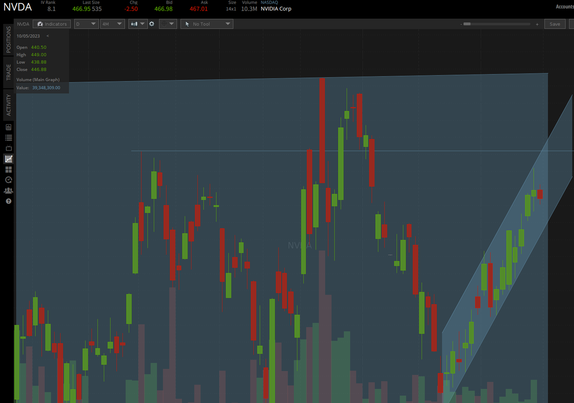
Task: Click the Close value 446.88
Action: [x=39, y=70]
